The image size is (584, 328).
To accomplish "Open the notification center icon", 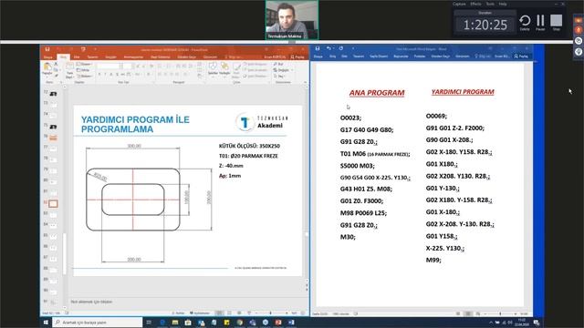I will [x=537, y=323].
